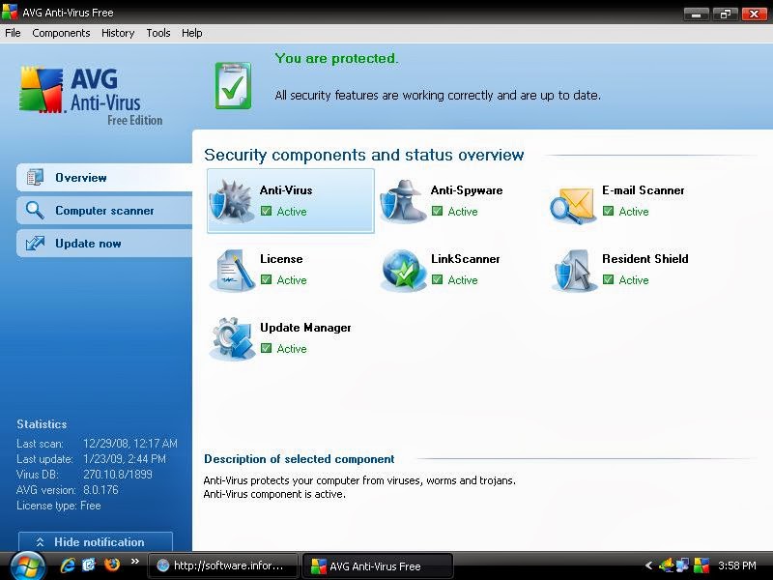The width and height of the screenshot is (773, 580).
Task: Click the network tray icon
Action: (683, 565)
